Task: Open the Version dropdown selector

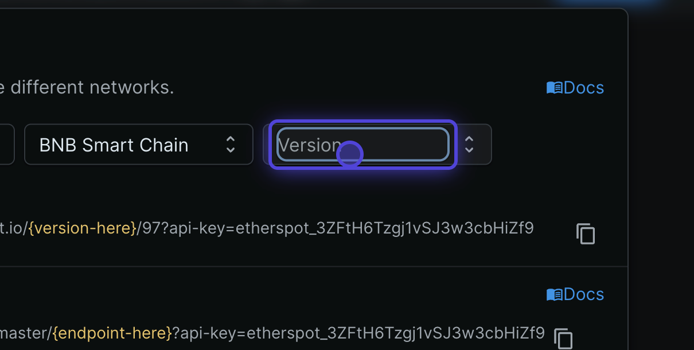Action: (361, 145)
